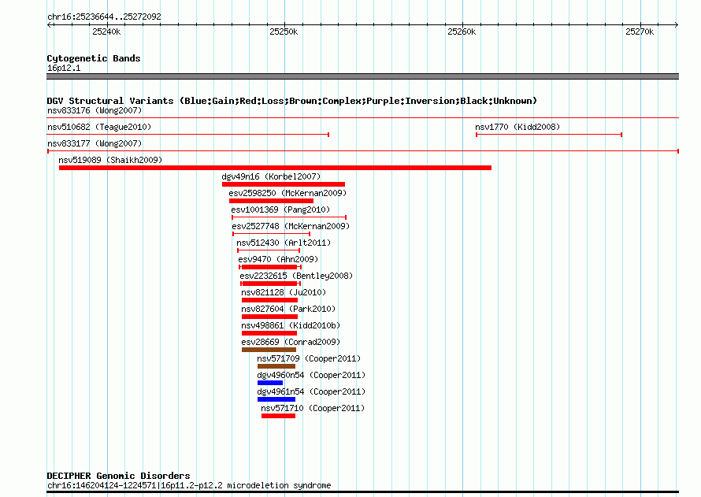
Task: Select the esv2232615 (Bentley2008) label
Action: tap(296, 276)
